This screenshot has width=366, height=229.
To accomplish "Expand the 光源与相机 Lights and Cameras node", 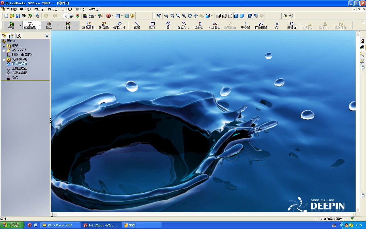I will pyautogui.click(x=4, y=60).
